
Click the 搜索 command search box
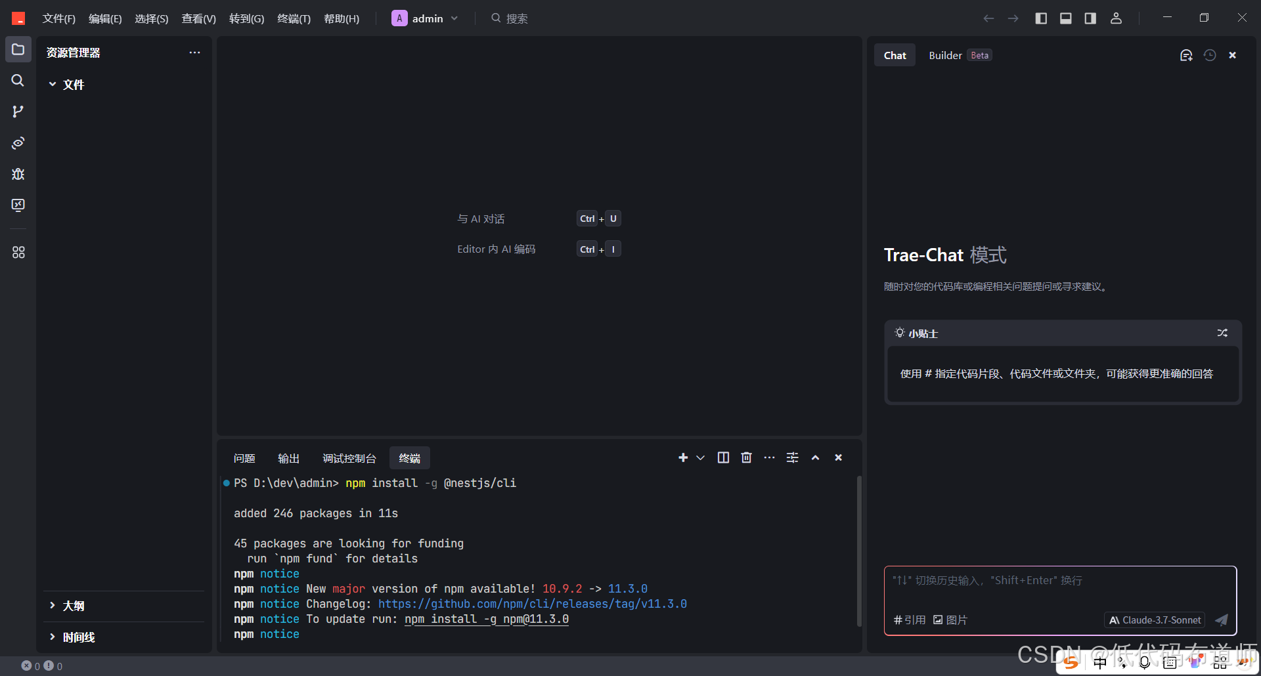pyautogui.click(x=510, y=18)
